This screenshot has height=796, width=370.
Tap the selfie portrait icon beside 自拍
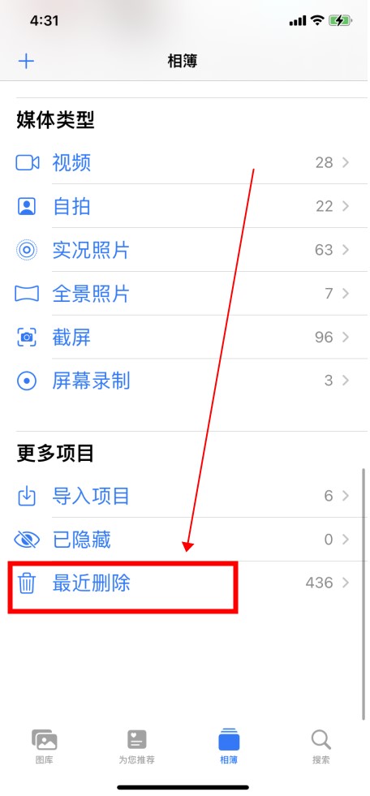click(x=27, y=207)
